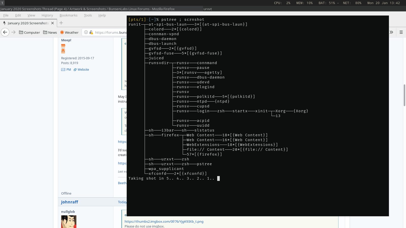
Task: Open the Tools menu
Action: [88, 15]
